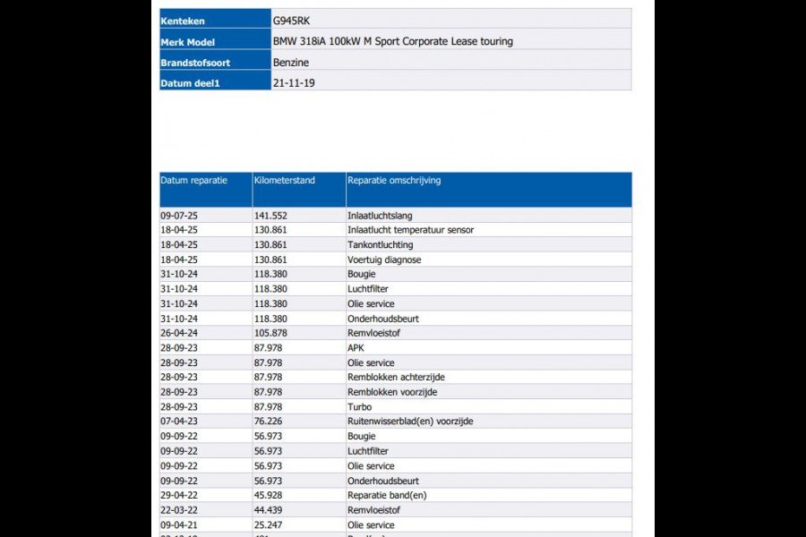
Task: Click the license plate value G945RK
Action: coord(293,20)
